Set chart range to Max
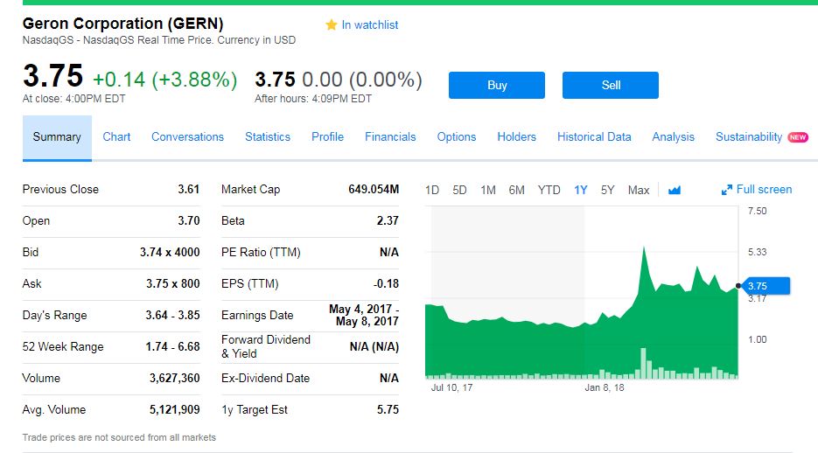Image resolution: width=818 pixels, height=453 pixels. [639, 190]
